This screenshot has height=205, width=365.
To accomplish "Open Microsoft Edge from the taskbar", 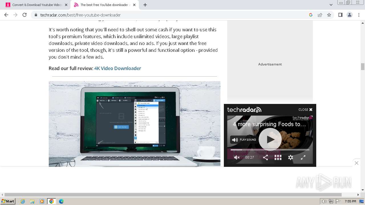I will pyautogui.click(x=61, y=201).
